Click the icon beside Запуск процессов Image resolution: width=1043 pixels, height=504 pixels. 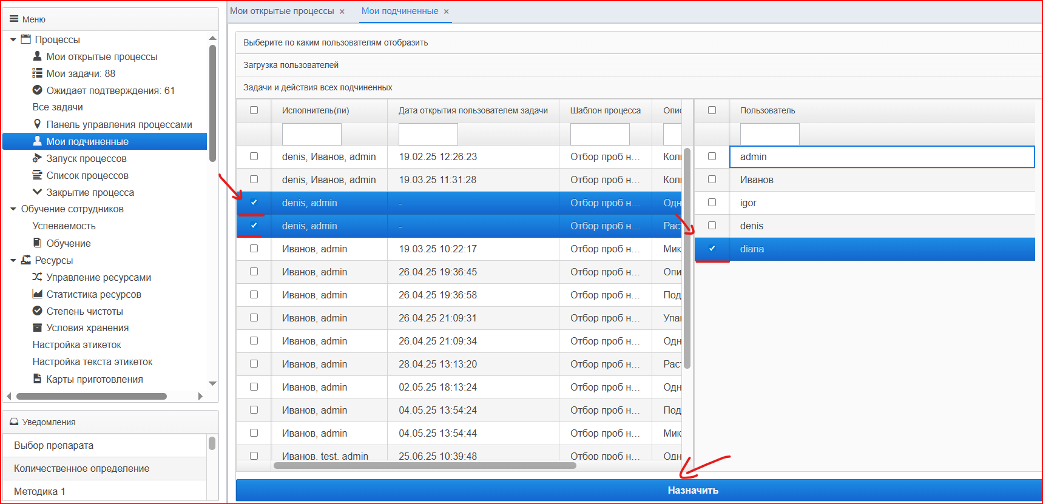(x=37, y=158)
